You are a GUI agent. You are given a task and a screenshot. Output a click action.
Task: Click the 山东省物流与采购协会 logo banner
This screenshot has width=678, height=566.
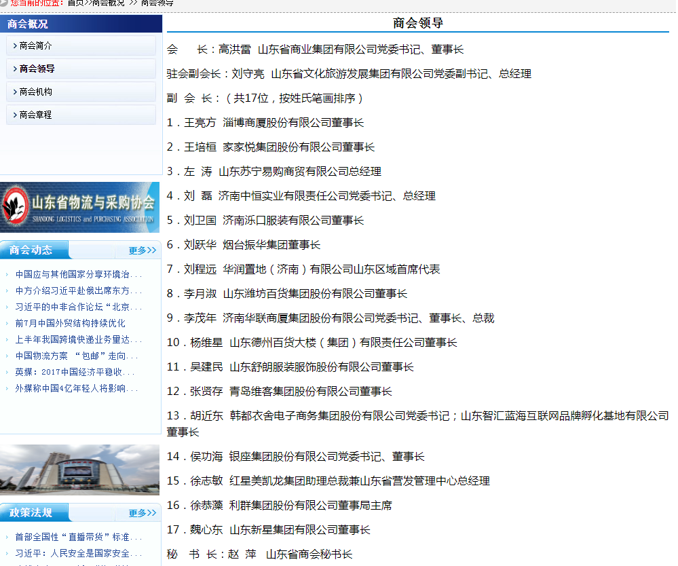(80, 207)
